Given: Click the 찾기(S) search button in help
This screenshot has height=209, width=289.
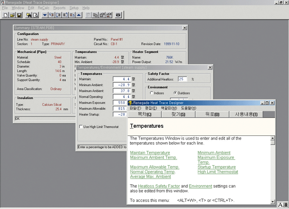Looking at the screenshot, I should pyautogui.click(x=178, y=114).
